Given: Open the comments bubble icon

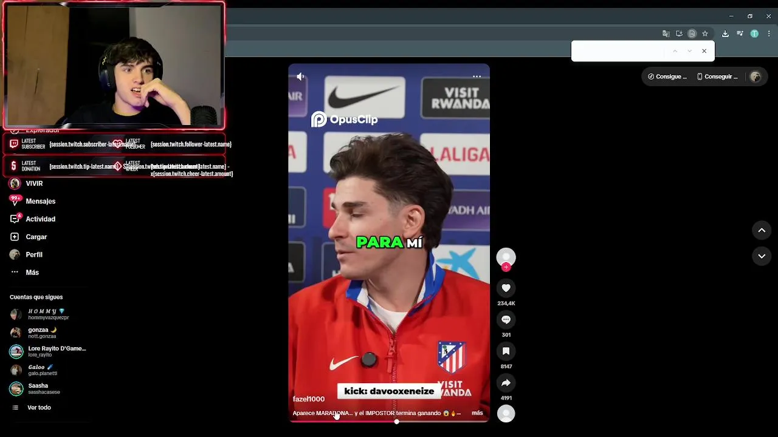Looking at the screenshot, I should [506, 319].
